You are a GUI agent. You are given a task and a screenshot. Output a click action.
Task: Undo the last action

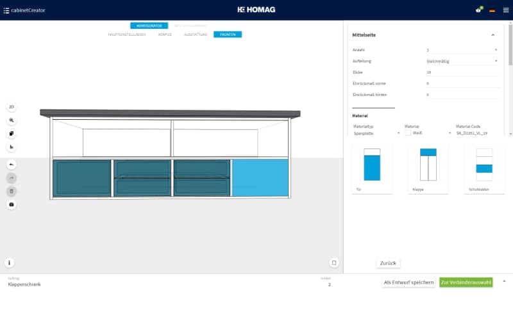12,165
